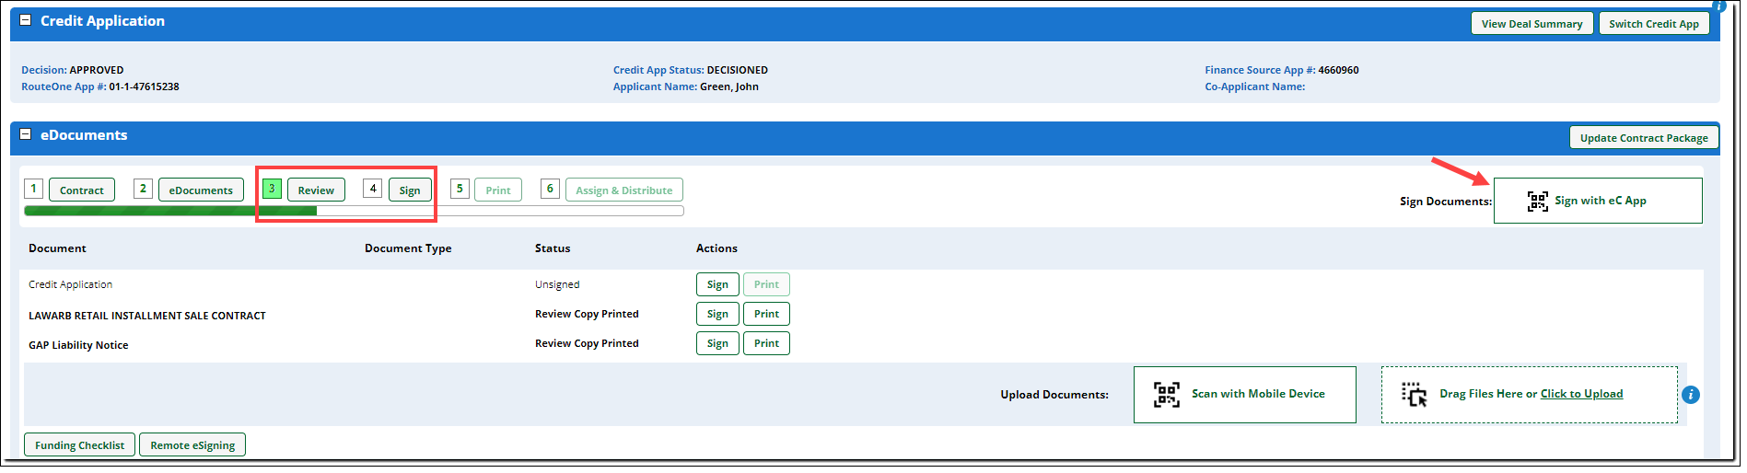Click the top-right corner info icon
1747x473 pixels.
tap(1718, 5)
